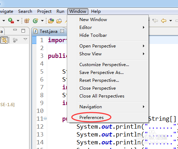
Task: Select Hide Toolbar menu item
Action: click(x=108, y=35)
